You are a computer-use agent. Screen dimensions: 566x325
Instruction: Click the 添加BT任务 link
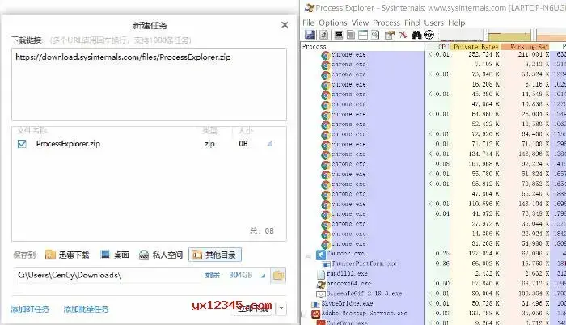coord(30,309)
